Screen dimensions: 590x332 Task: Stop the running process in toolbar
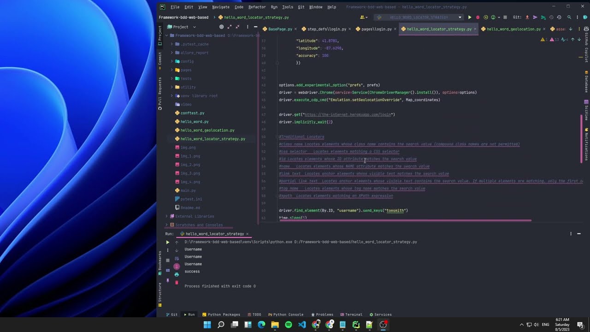tap(505, 17)
